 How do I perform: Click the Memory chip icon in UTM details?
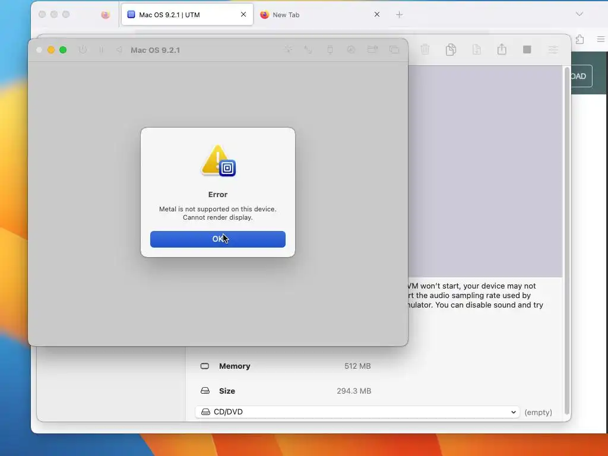(x=205, y=366)
